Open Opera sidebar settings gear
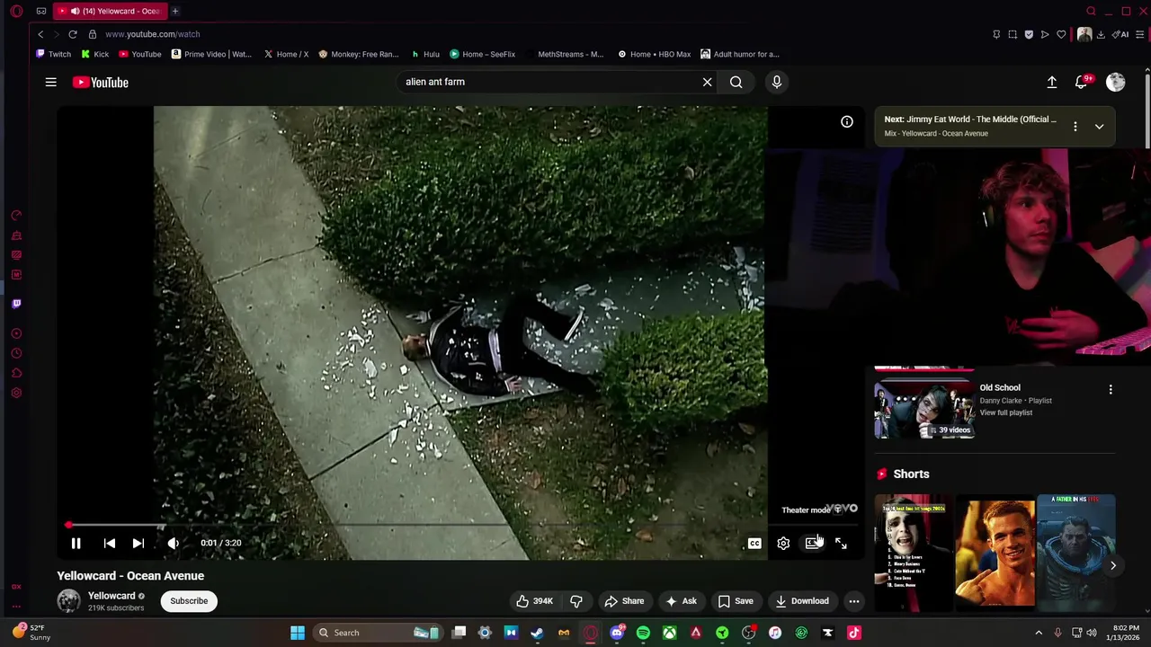Viewport: 1151px width, 647px height. (16, 393)
